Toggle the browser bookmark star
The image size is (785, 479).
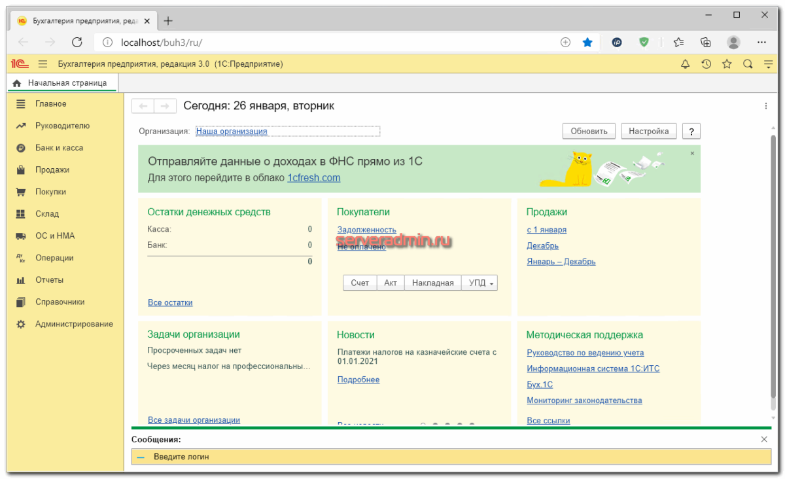587,42
